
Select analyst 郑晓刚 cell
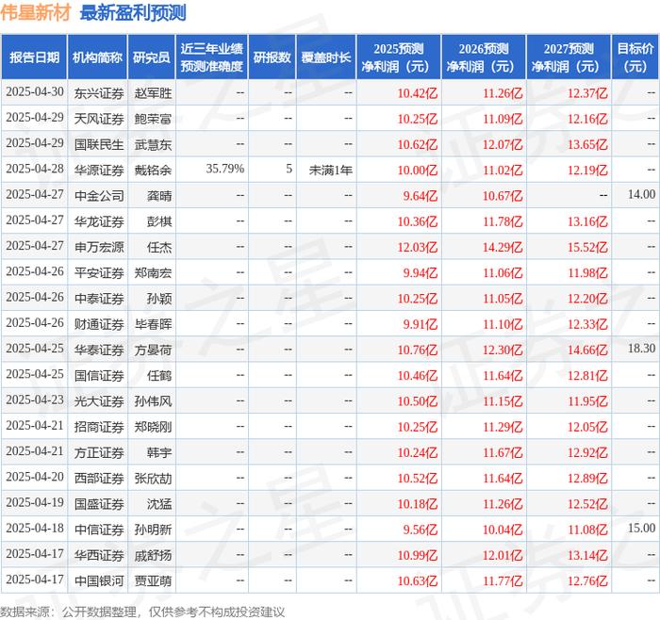tap(153, 427)
